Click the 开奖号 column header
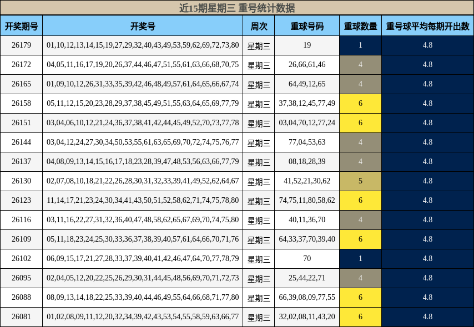Viewport: 474px width, 327px height. click(x=143, y=25)
